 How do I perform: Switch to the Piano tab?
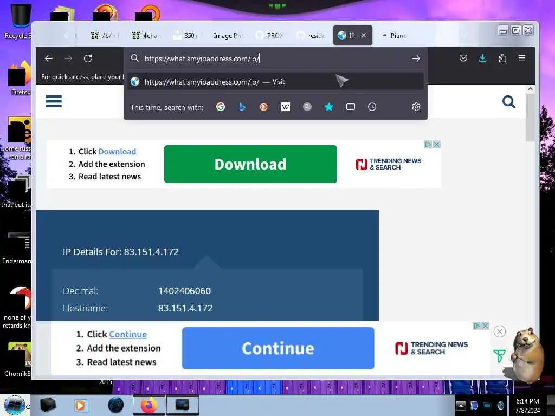pyautogui.click(x=395, y=35)
